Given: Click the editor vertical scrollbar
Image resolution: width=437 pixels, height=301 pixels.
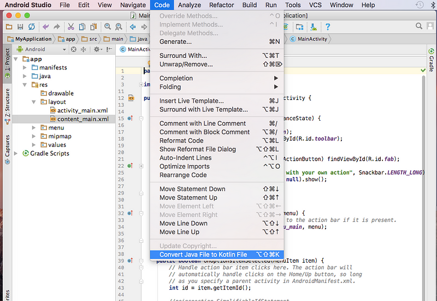Looking at the screenshot, I should pos(424,187).
